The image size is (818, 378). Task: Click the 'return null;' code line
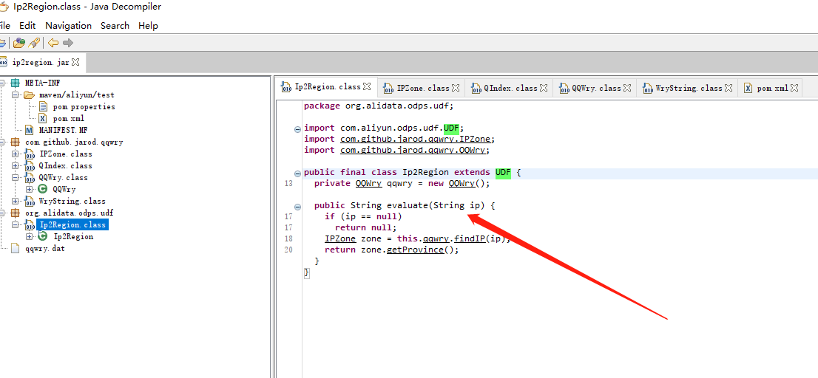(x=365, y=227)
